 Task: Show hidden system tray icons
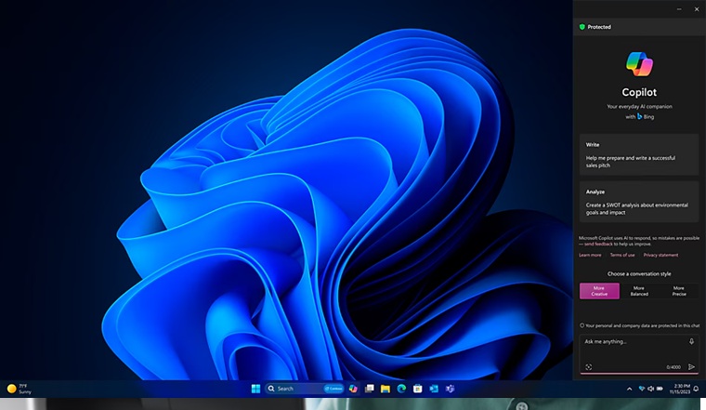(630, 389)
